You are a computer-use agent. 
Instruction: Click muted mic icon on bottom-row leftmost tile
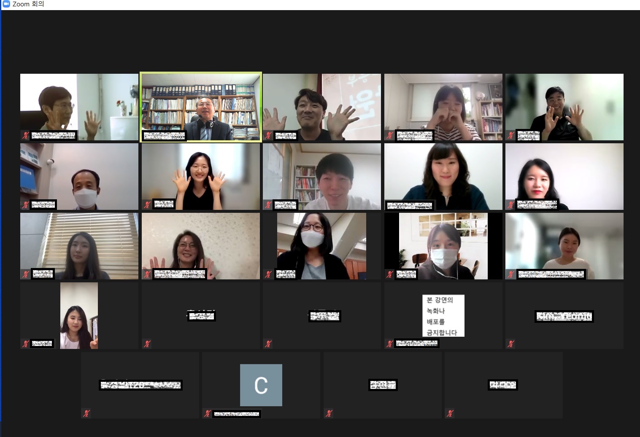coord(86,413)
